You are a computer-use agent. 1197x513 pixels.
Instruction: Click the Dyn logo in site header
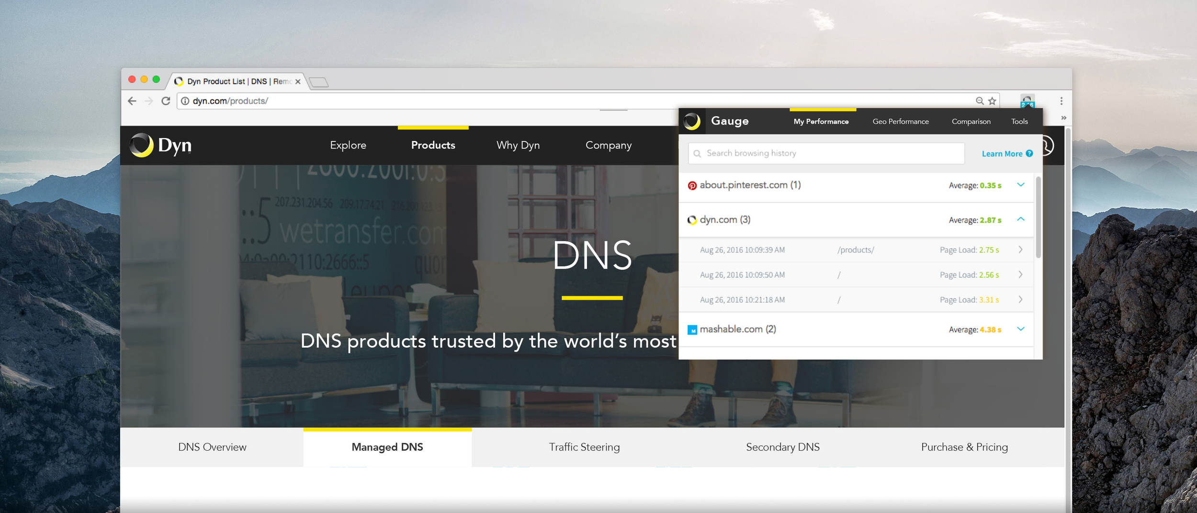(160, 145)
